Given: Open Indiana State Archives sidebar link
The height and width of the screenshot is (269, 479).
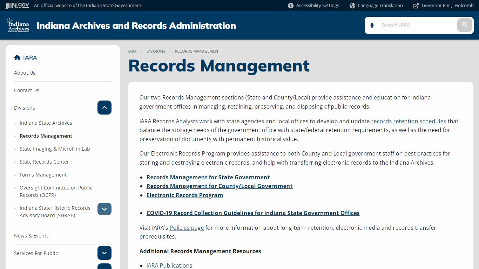Looking at the screenshot, I should pyautogui.click(x=46, y=123).
